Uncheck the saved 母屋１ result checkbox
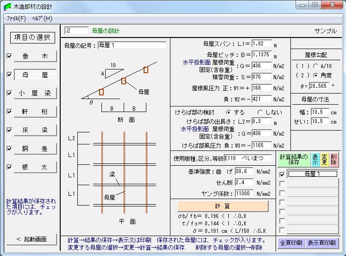 [x=282, y=175]
